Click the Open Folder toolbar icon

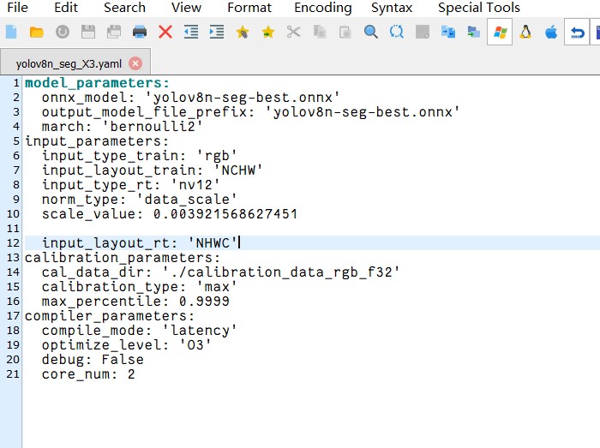[37, 33]
